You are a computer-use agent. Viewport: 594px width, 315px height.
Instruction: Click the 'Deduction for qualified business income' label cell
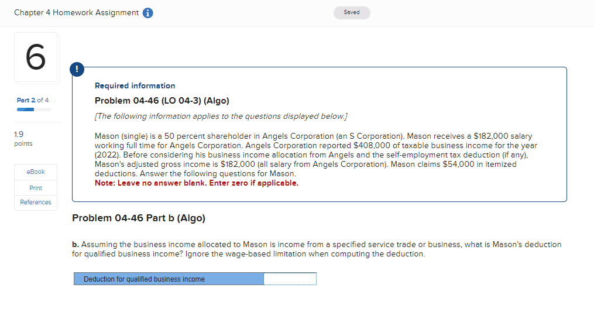pyautogui.click(x=169, y=279)
